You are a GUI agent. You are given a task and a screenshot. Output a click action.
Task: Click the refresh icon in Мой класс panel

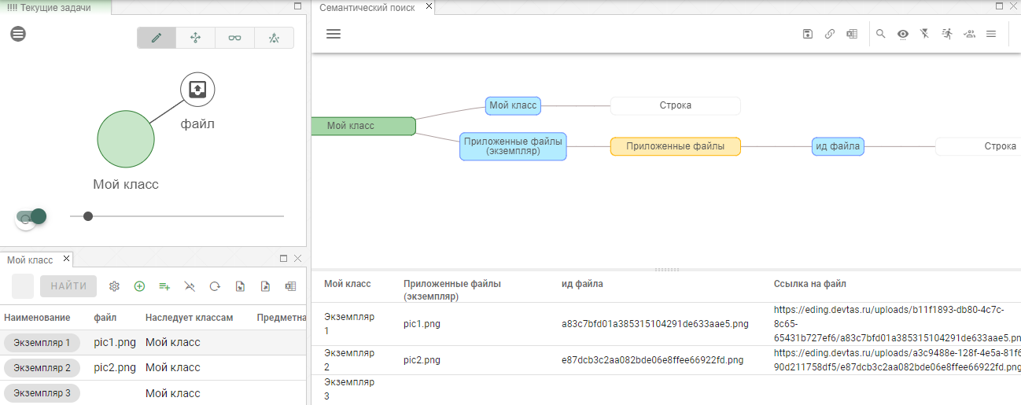click(x=215, y=287)
